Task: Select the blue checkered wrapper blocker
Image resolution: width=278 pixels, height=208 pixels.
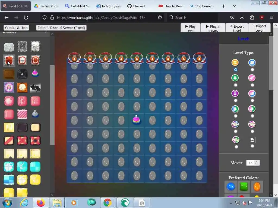Action: [9, 180]
